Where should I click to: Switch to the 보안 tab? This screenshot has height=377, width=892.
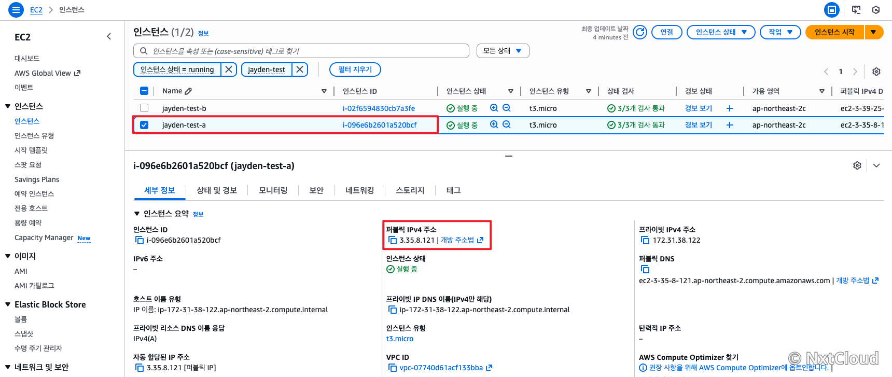pos(316,190)
